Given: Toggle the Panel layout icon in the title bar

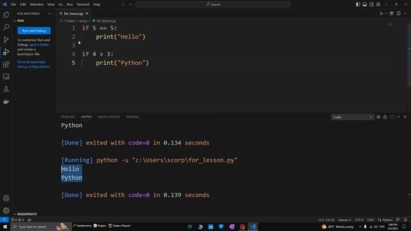Looking at the screenshot, I should [x=365, y=4].
